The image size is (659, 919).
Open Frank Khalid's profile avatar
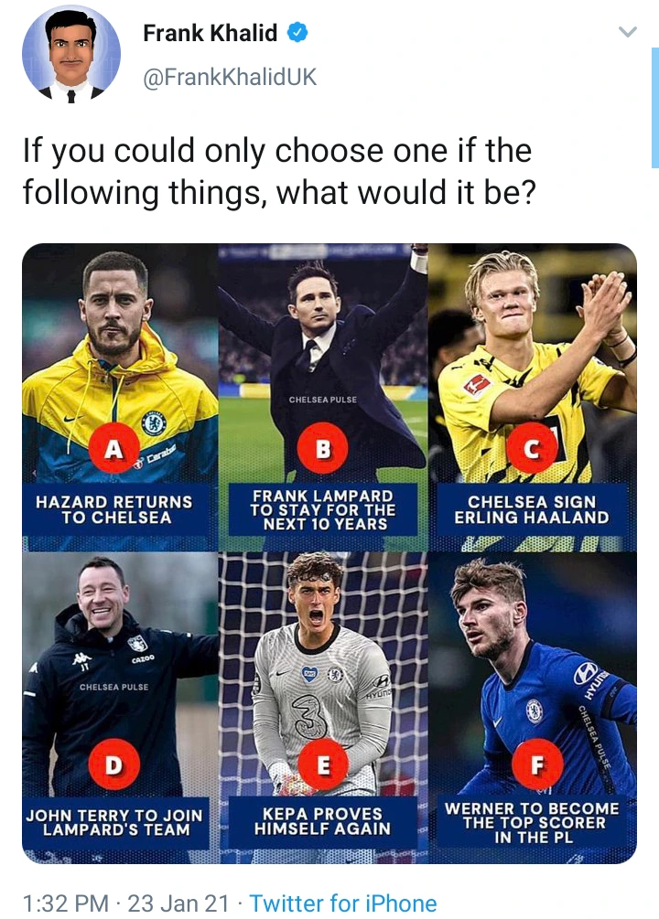71,54
